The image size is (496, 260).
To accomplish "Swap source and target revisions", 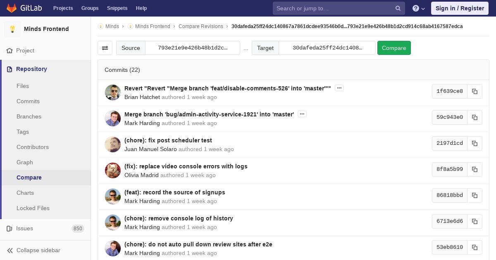I will point(105,48).
